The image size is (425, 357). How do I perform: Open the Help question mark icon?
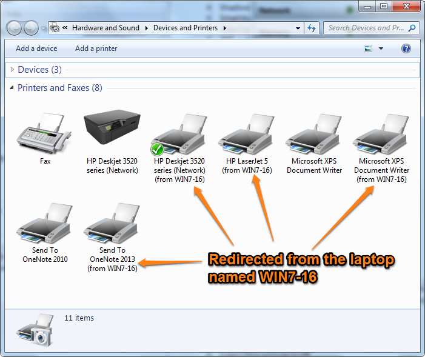[x=406, y=48]
